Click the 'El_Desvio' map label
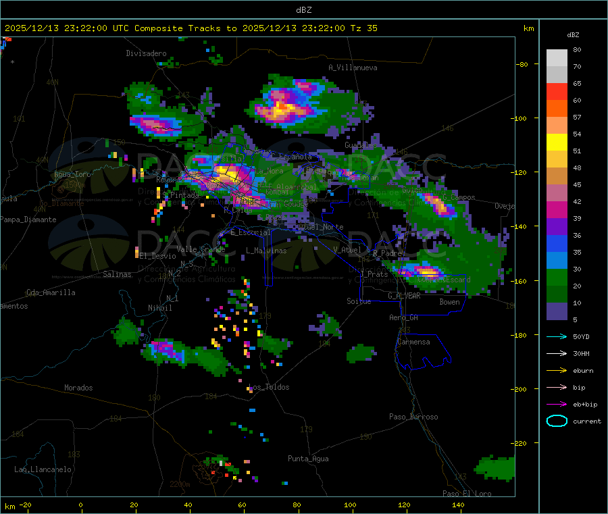This screenshot has height=514, width=608. point(157,256)
